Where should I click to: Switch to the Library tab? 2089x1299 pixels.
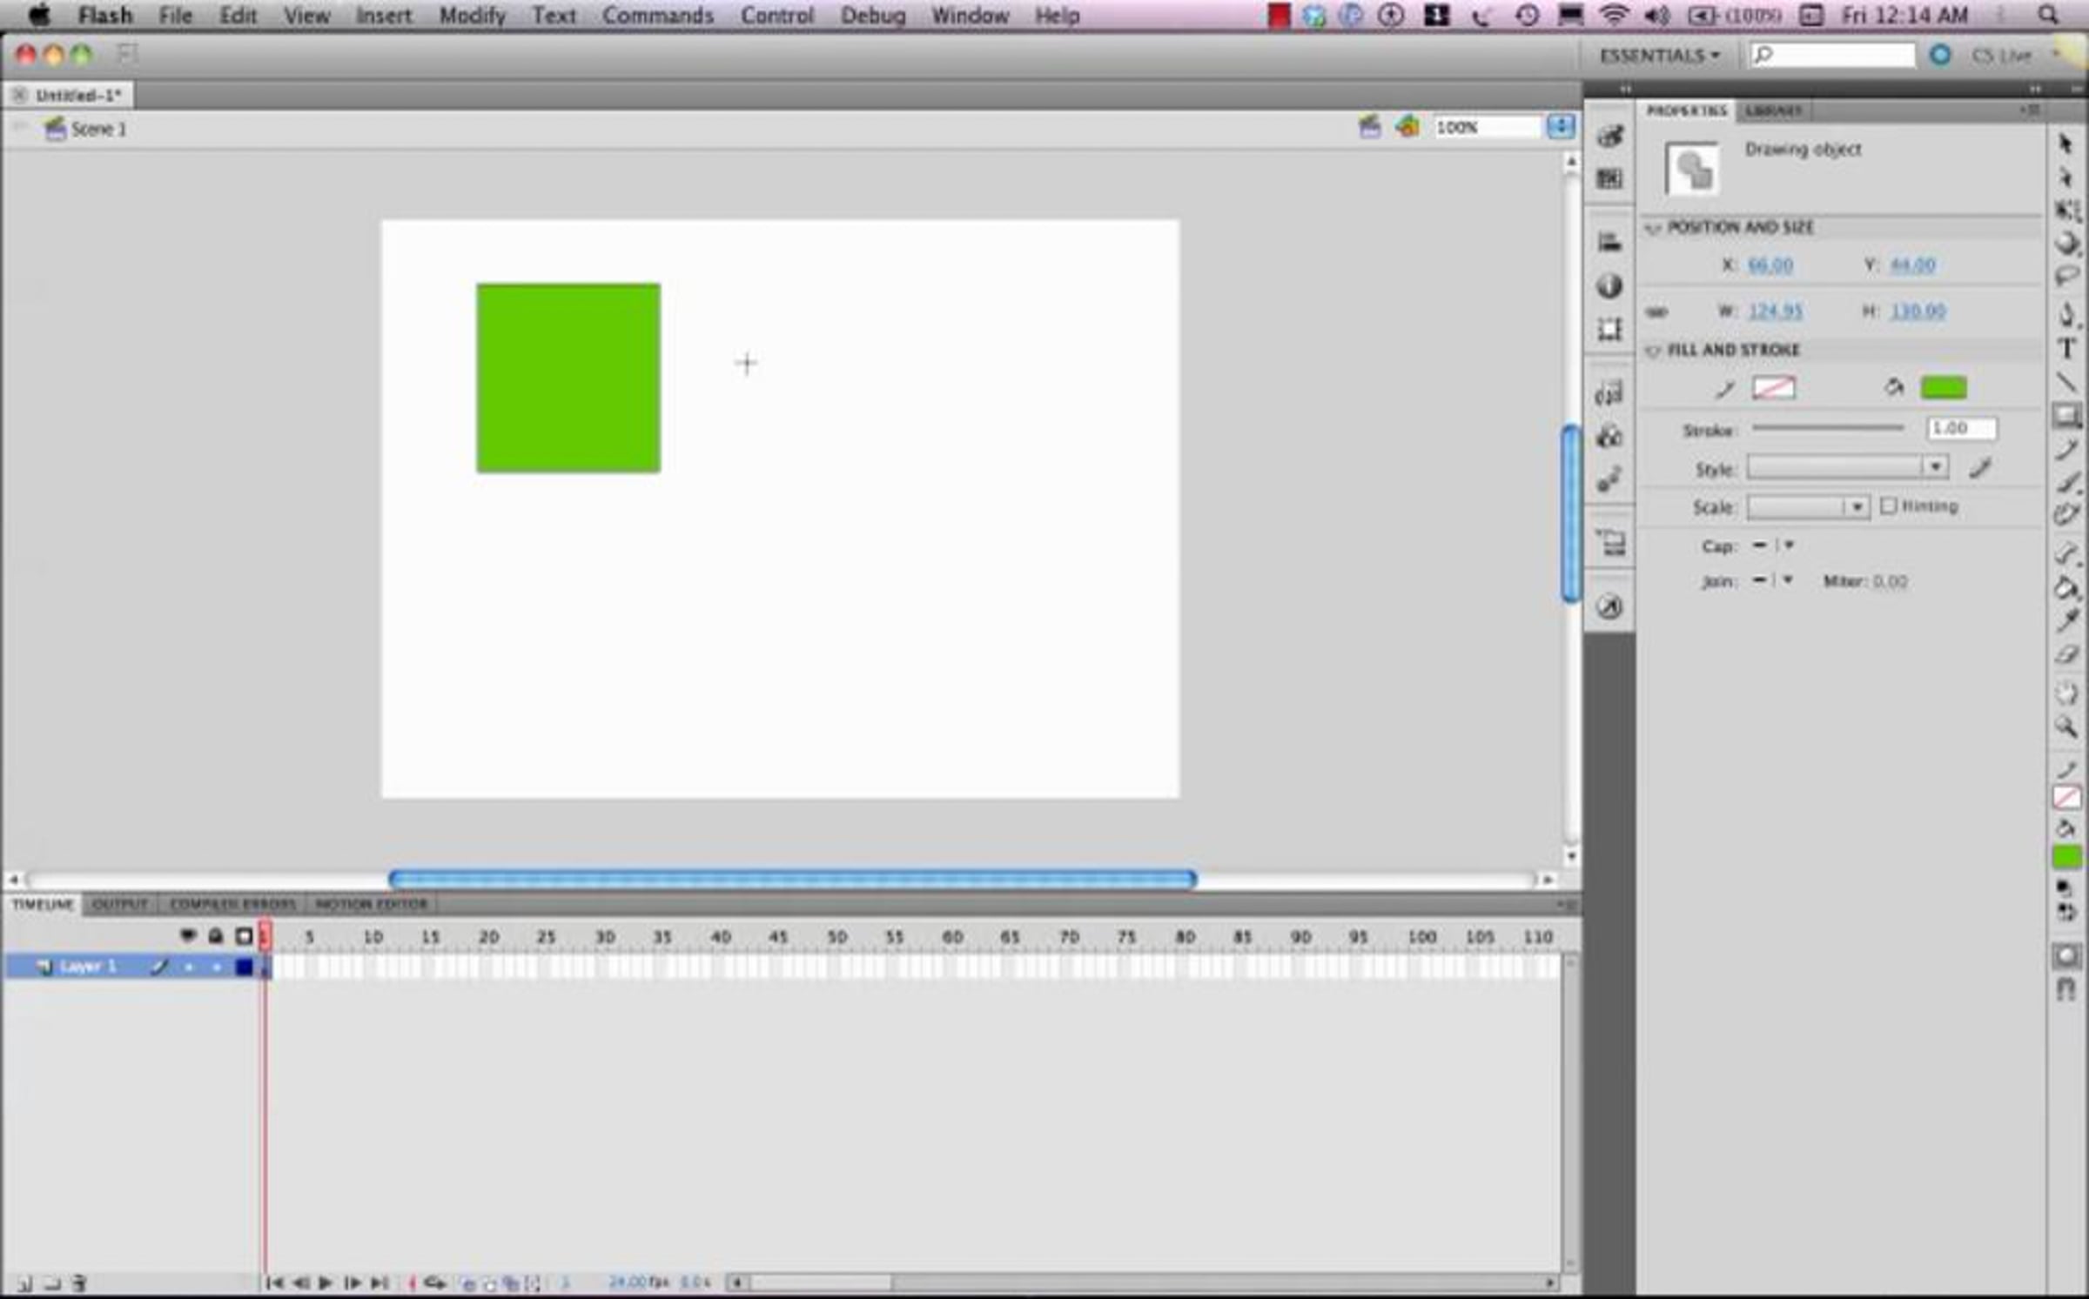tap(1773, 110)
